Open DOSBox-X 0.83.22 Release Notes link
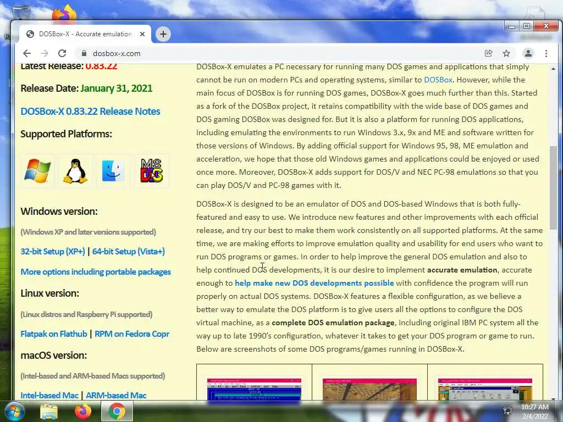Viewport: 563px width, 422px height. 90,111
